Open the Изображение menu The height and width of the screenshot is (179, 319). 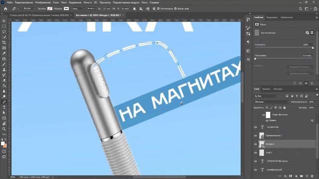[43, 2]
